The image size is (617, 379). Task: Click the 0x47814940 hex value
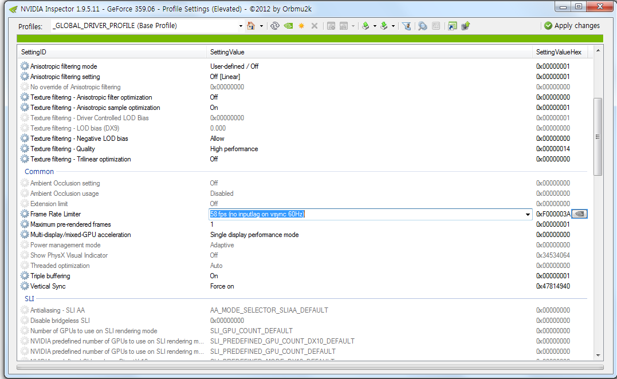553,286
